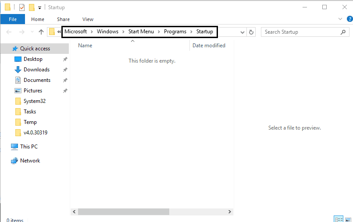Image resolution: width=353 pixels, height=222 pixels.
Task: Minimize the Startup window
Action: [305, 7]
